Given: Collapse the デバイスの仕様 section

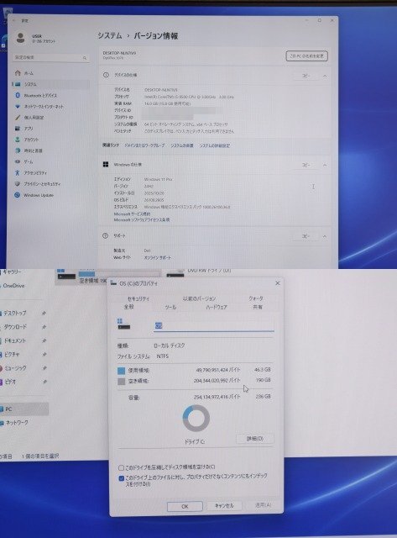Looking at the screenshot, I should (x=325, y=76).
